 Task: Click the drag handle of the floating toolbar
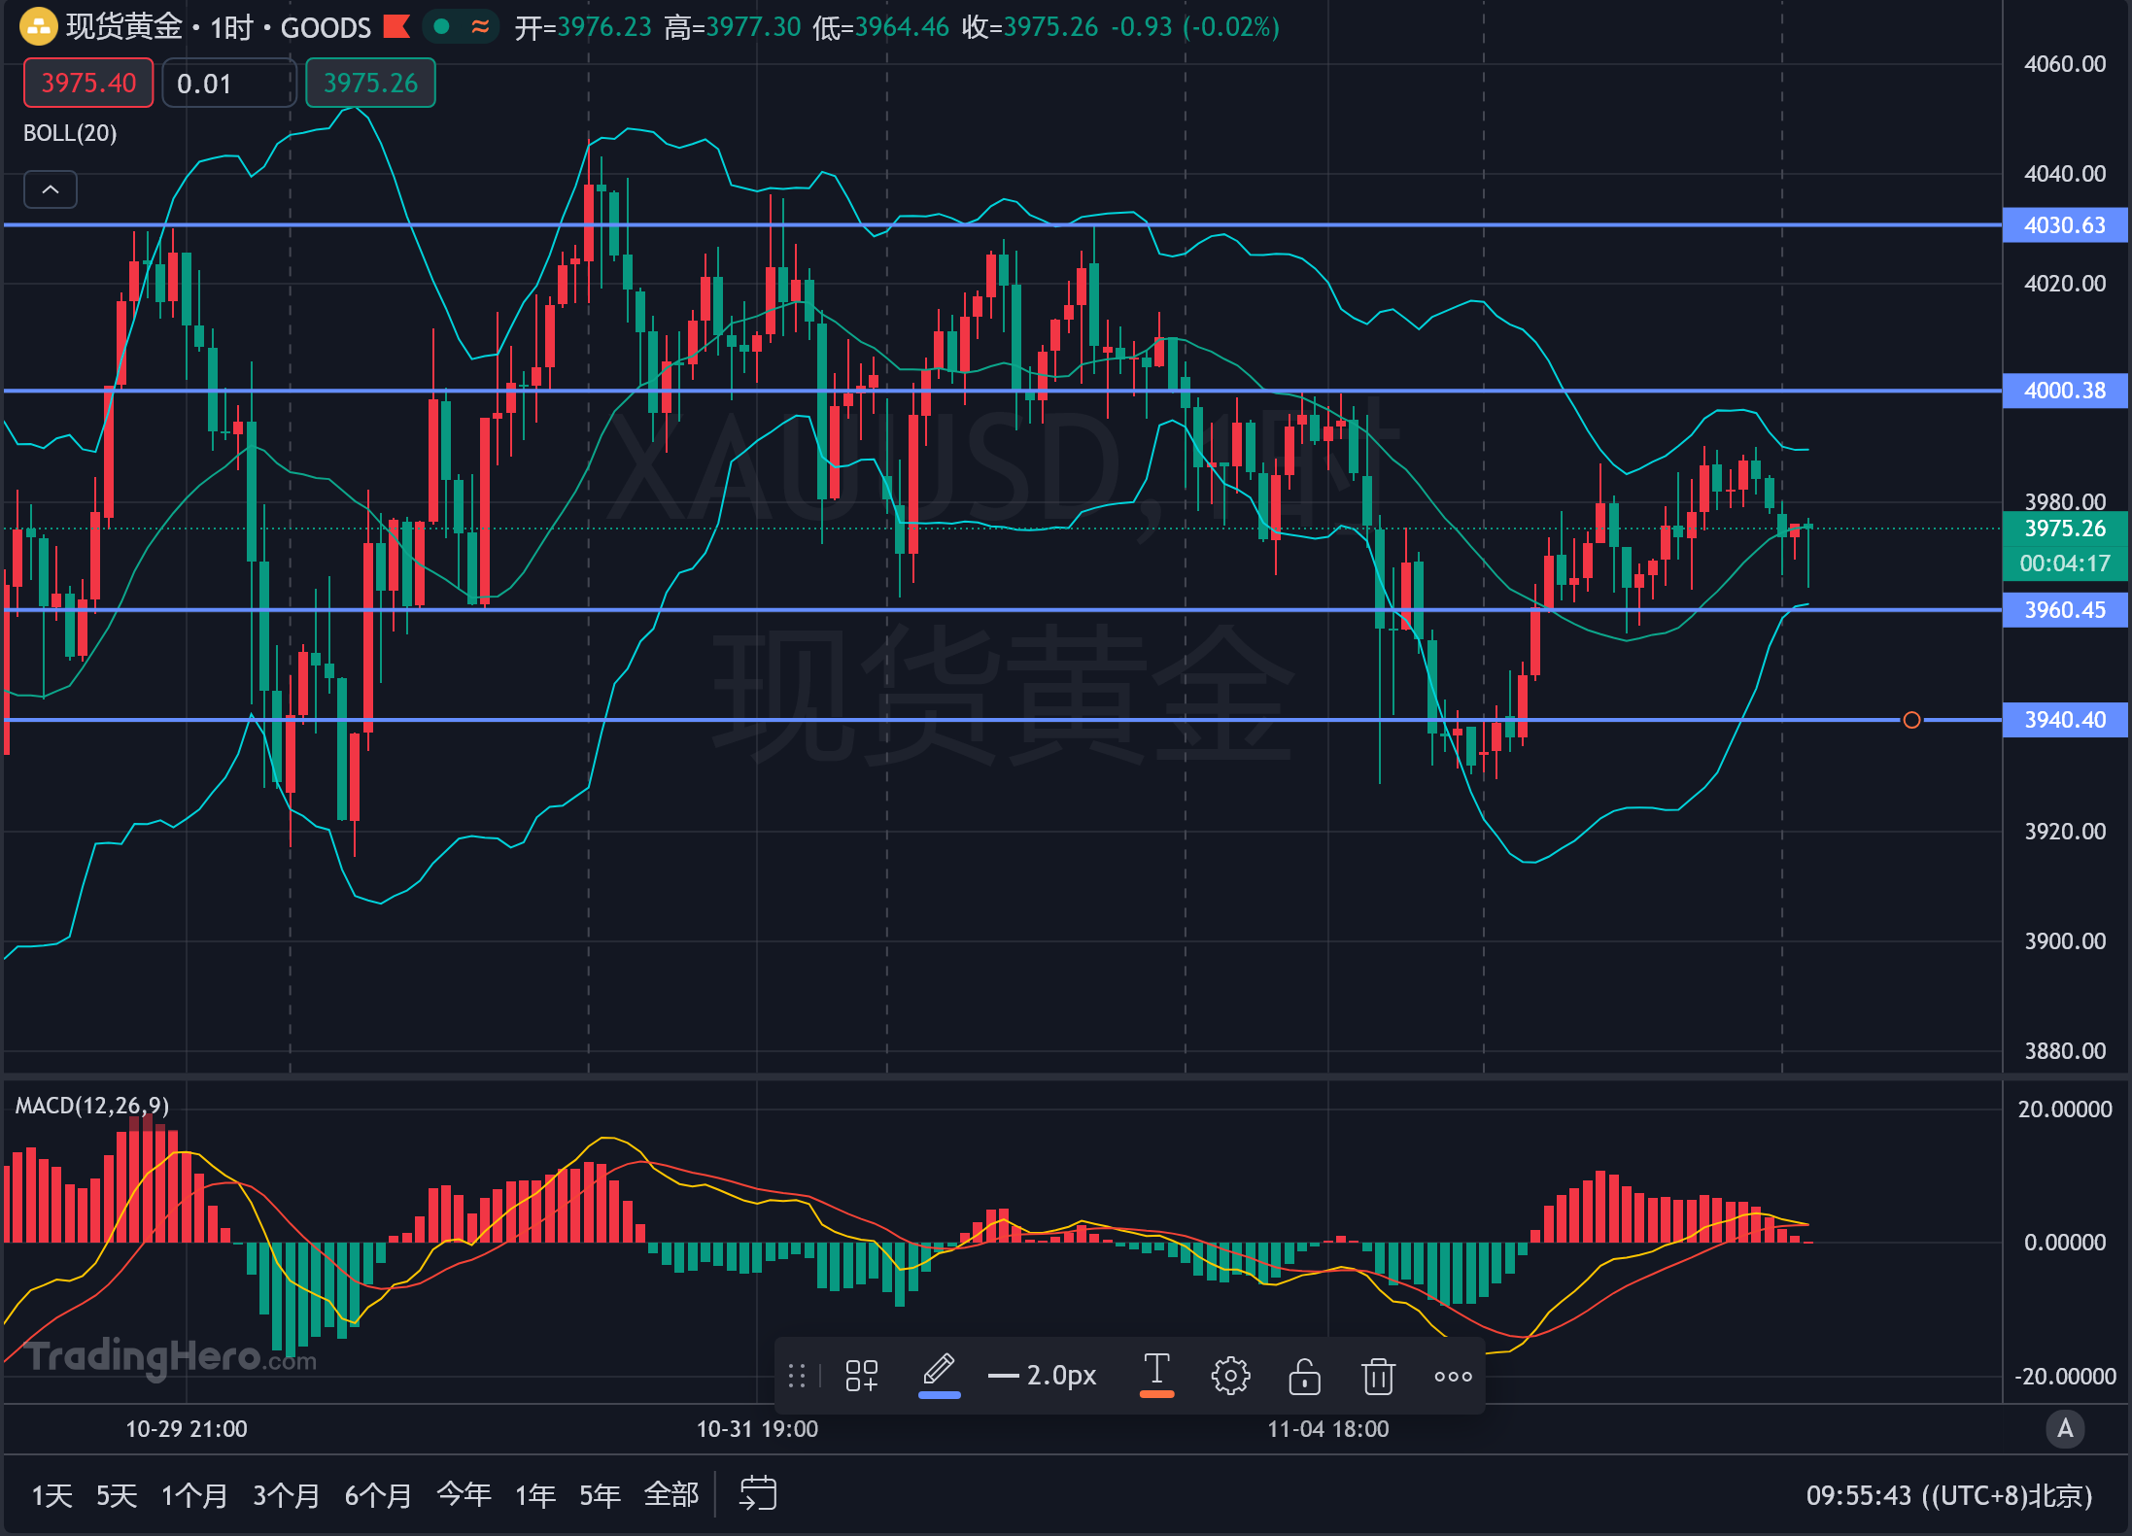tap(797, 1376)
